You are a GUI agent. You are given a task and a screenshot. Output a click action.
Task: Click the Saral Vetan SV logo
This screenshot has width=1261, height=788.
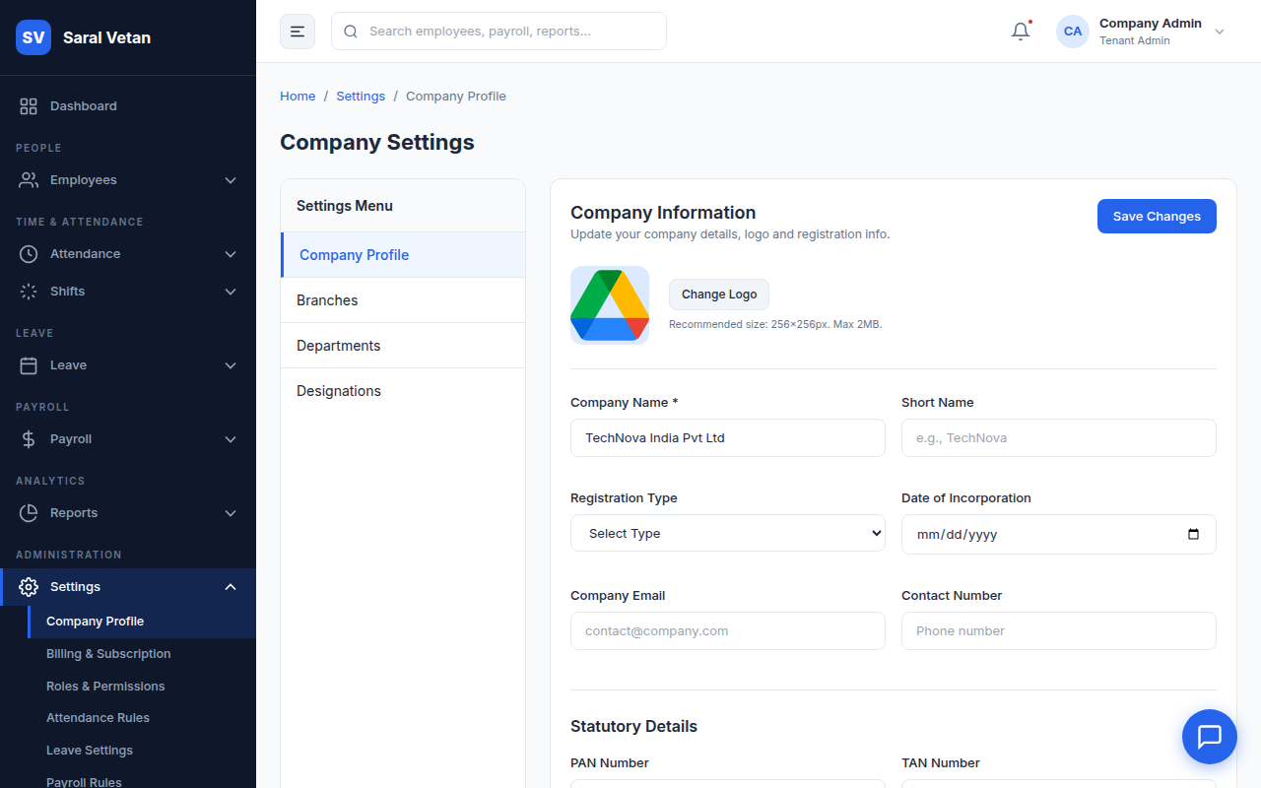pos(33,37)
